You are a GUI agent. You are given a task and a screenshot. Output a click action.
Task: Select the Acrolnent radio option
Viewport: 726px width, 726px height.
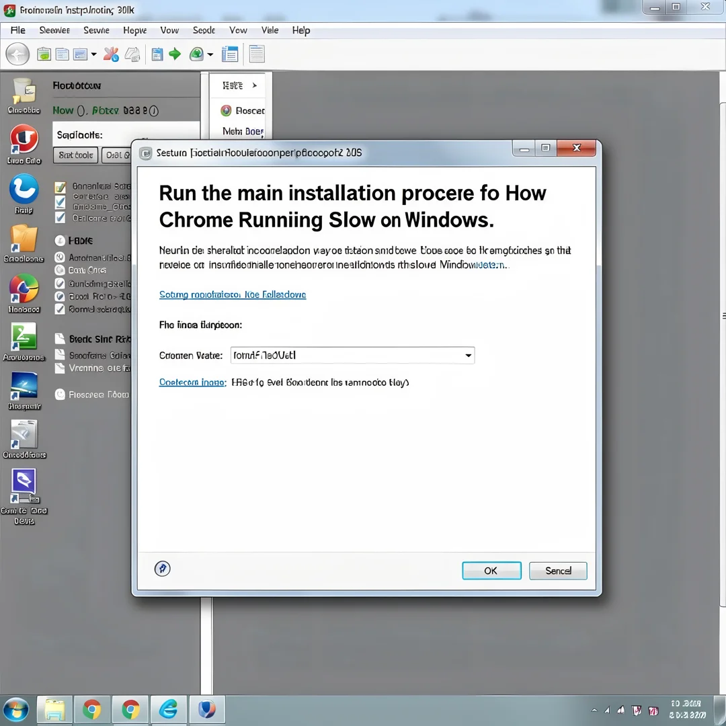[x=60, y=257]
